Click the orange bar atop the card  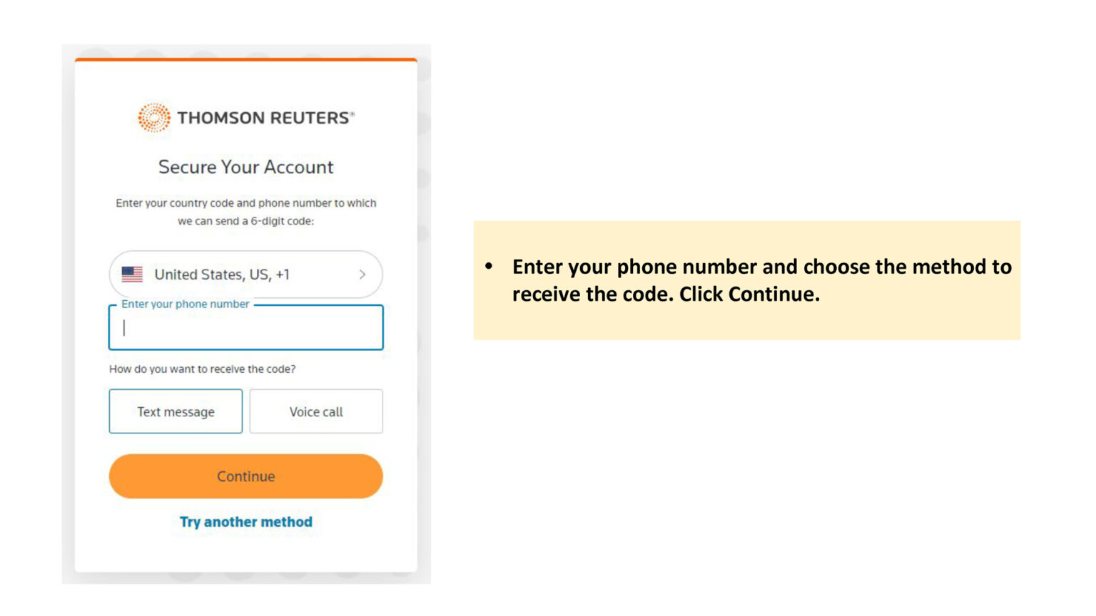[x=245, y=60]
